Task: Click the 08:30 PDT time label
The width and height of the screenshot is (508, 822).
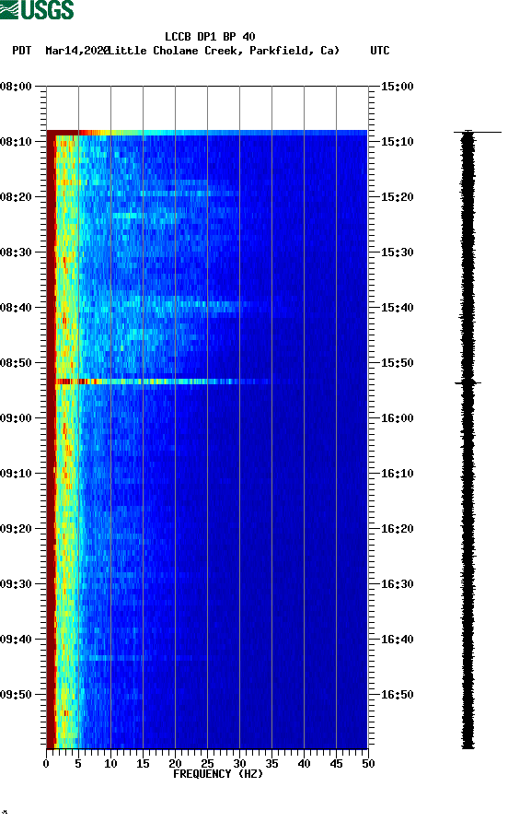Action: [x=16, y=252]
